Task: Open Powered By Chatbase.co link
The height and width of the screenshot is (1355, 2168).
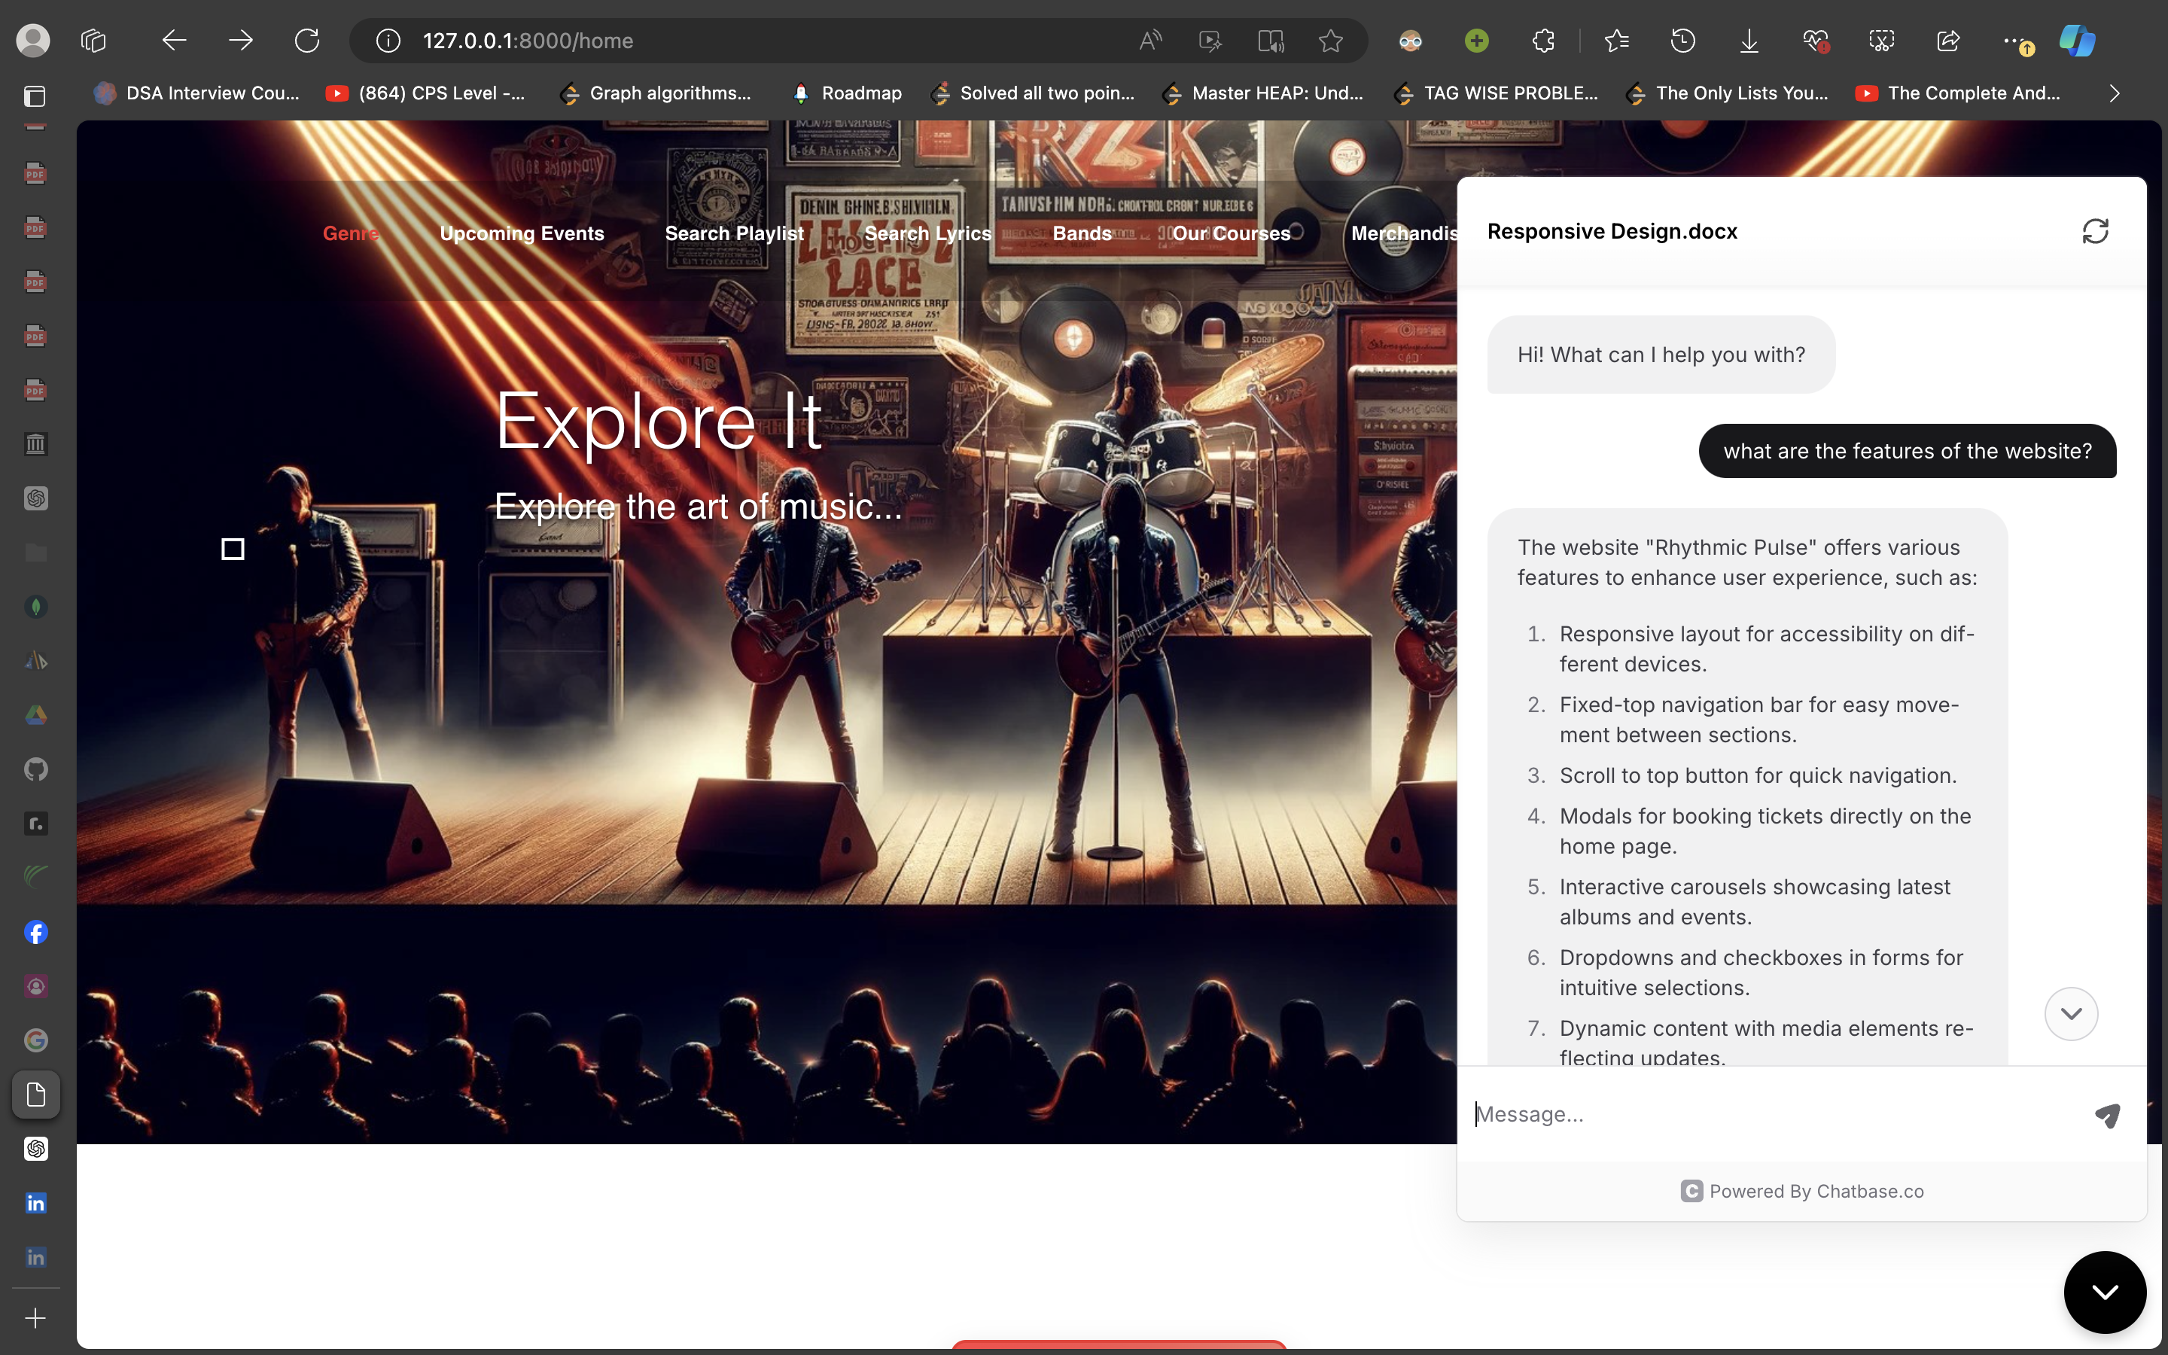Action: 1801,1191
